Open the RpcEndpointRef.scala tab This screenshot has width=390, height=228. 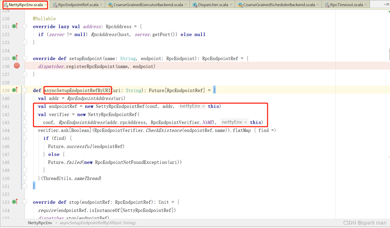click(x=78, y=5)
